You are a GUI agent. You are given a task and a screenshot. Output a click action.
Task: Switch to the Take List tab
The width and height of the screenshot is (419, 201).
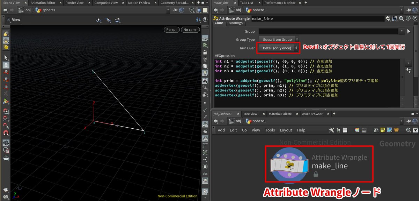click(247, 3)
